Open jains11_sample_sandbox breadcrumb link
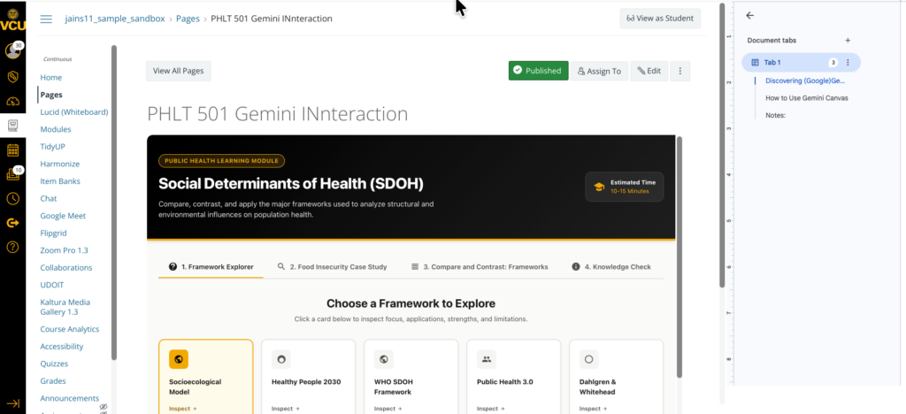906x414 pixels. (115, 19)
